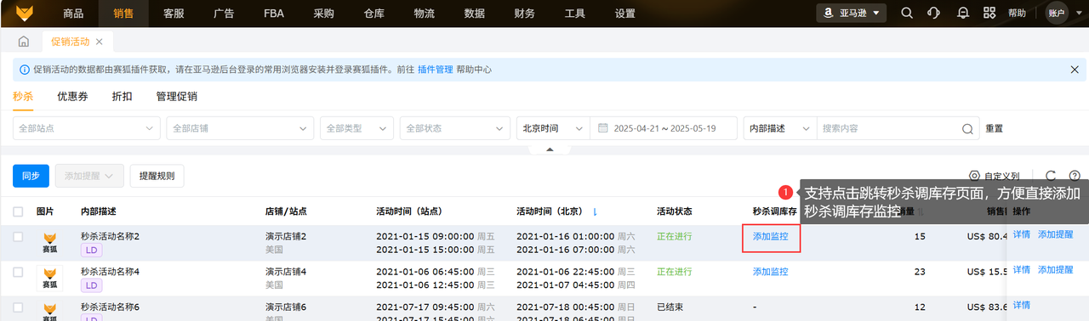
Task: Click the 重置 reset button
Action: 994,129
